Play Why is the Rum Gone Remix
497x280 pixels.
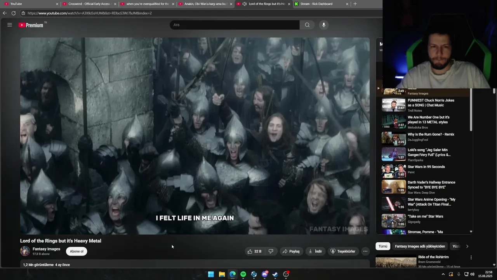tap(424, 138)
